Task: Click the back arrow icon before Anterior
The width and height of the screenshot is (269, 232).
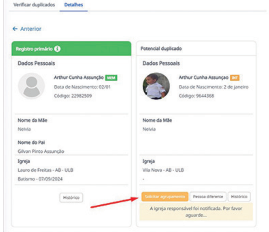Action: point(15,29)
